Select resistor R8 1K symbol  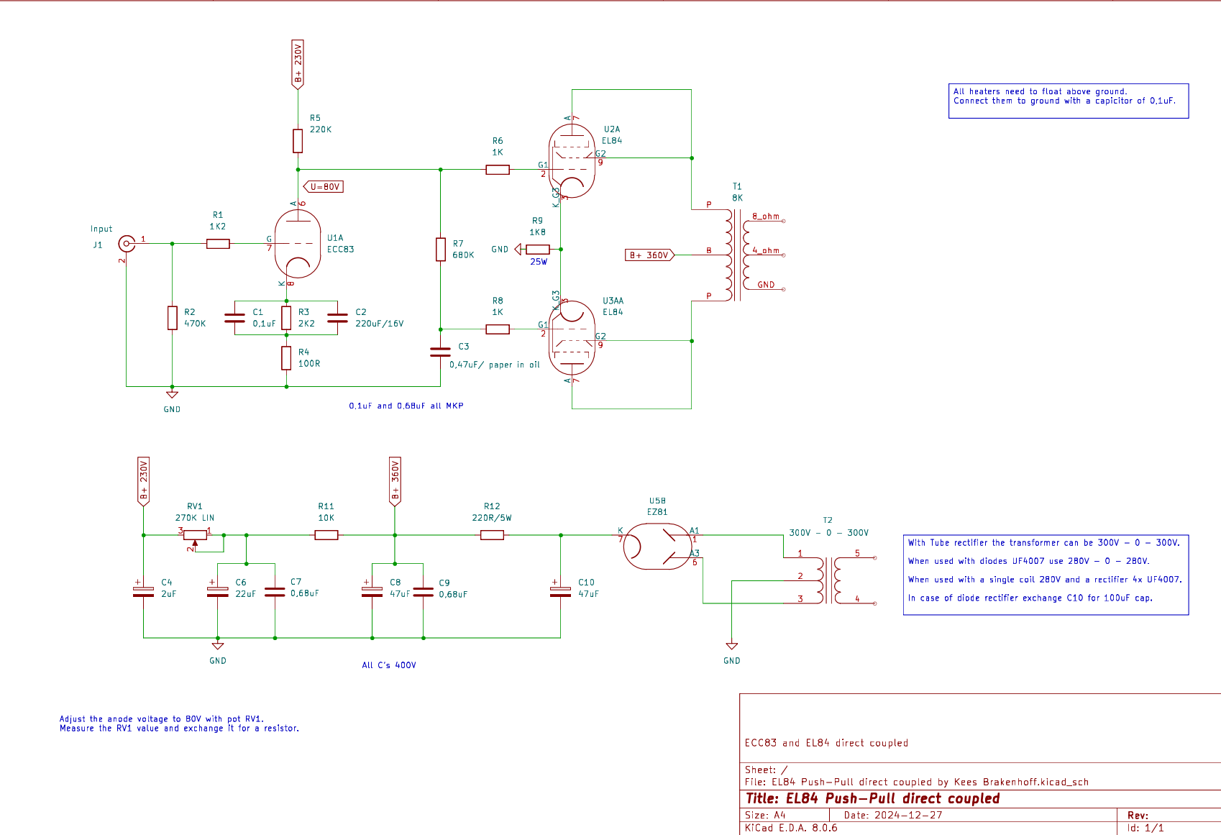(498, 329)
